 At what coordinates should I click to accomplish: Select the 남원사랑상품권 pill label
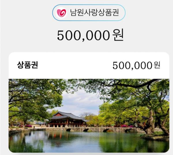click(x=89, y=13)
